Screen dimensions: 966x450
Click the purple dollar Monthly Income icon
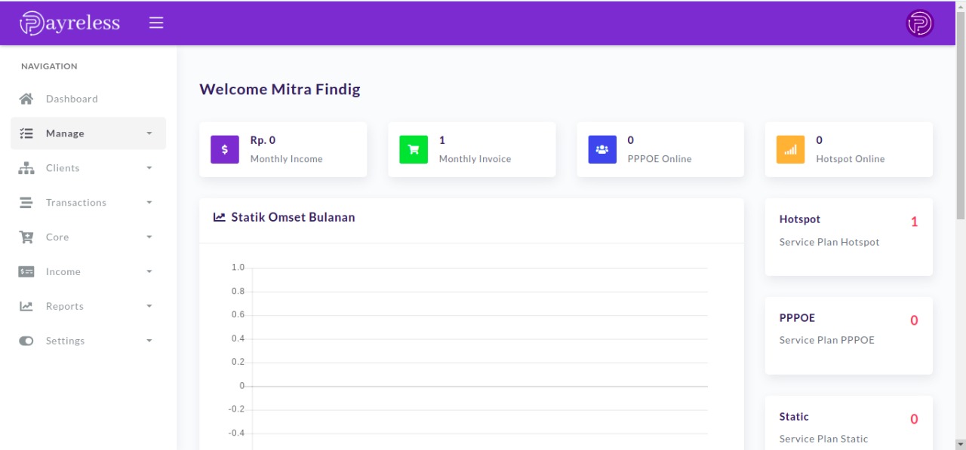225,149
